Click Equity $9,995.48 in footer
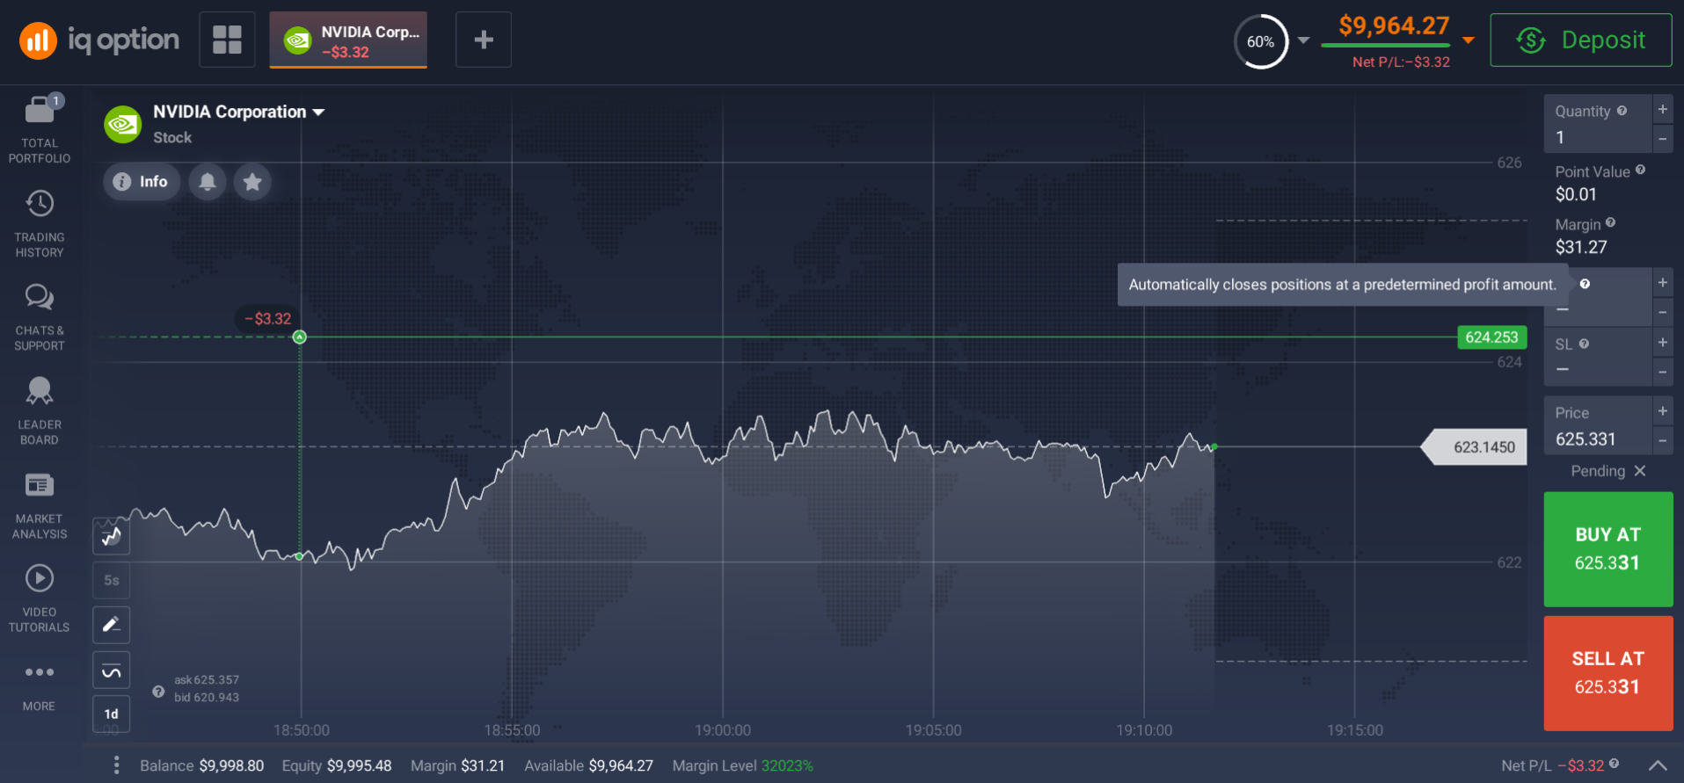Image resolution: width=1684 pixels, height=783 pixels. (336, 765)
